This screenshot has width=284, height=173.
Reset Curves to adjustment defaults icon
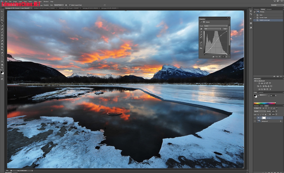pyautogui.click(x=220, y=57)
